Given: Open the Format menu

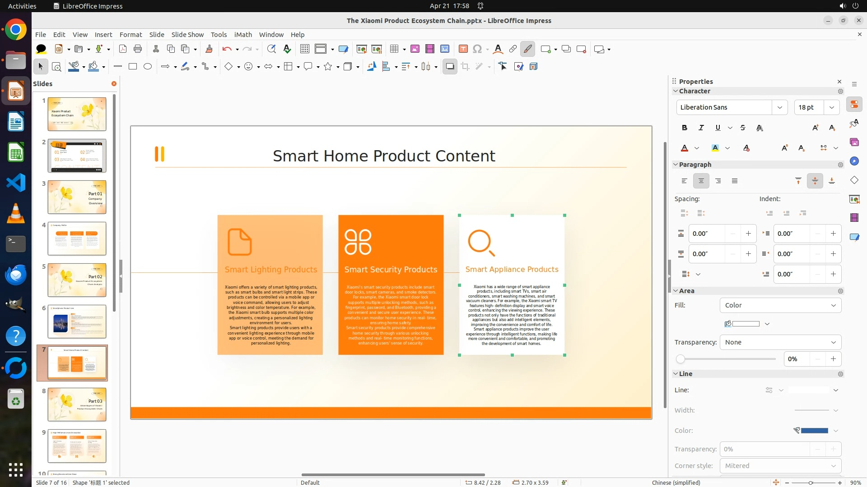Looking at the screenshot, I should click(131, 35).
